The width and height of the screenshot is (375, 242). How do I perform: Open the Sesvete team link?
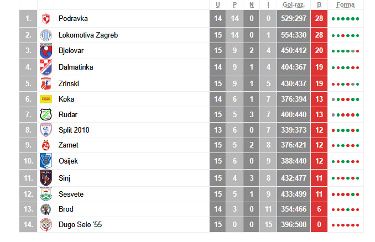tap(71, 194)
